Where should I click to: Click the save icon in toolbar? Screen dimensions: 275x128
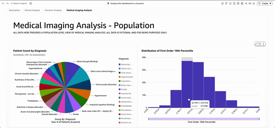point(242,3)
